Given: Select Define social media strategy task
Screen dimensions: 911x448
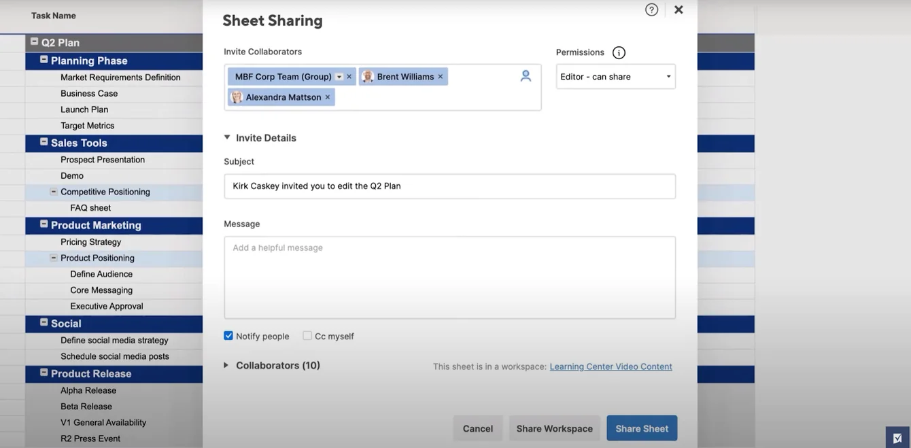Looking at the screenshot, I should pos(114,341).
